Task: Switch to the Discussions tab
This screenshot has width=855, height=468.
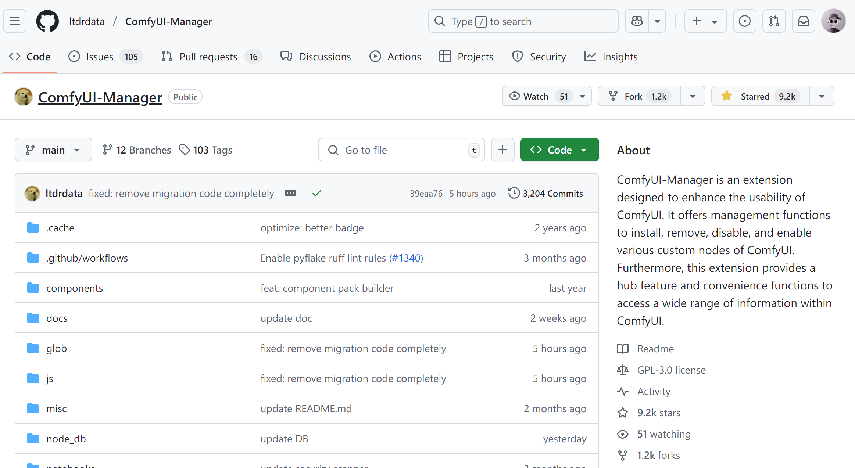Action: click(x=316, y=57)
